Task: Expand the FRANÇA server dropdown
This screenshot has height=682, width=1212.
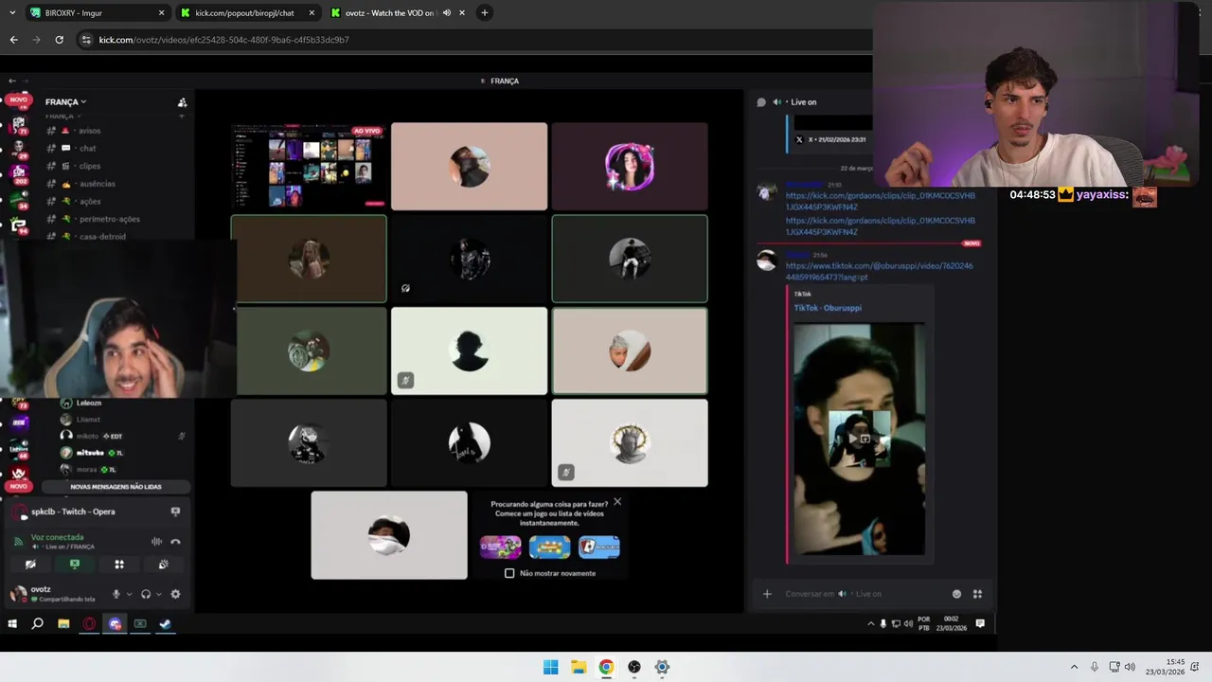Action: 65,101
